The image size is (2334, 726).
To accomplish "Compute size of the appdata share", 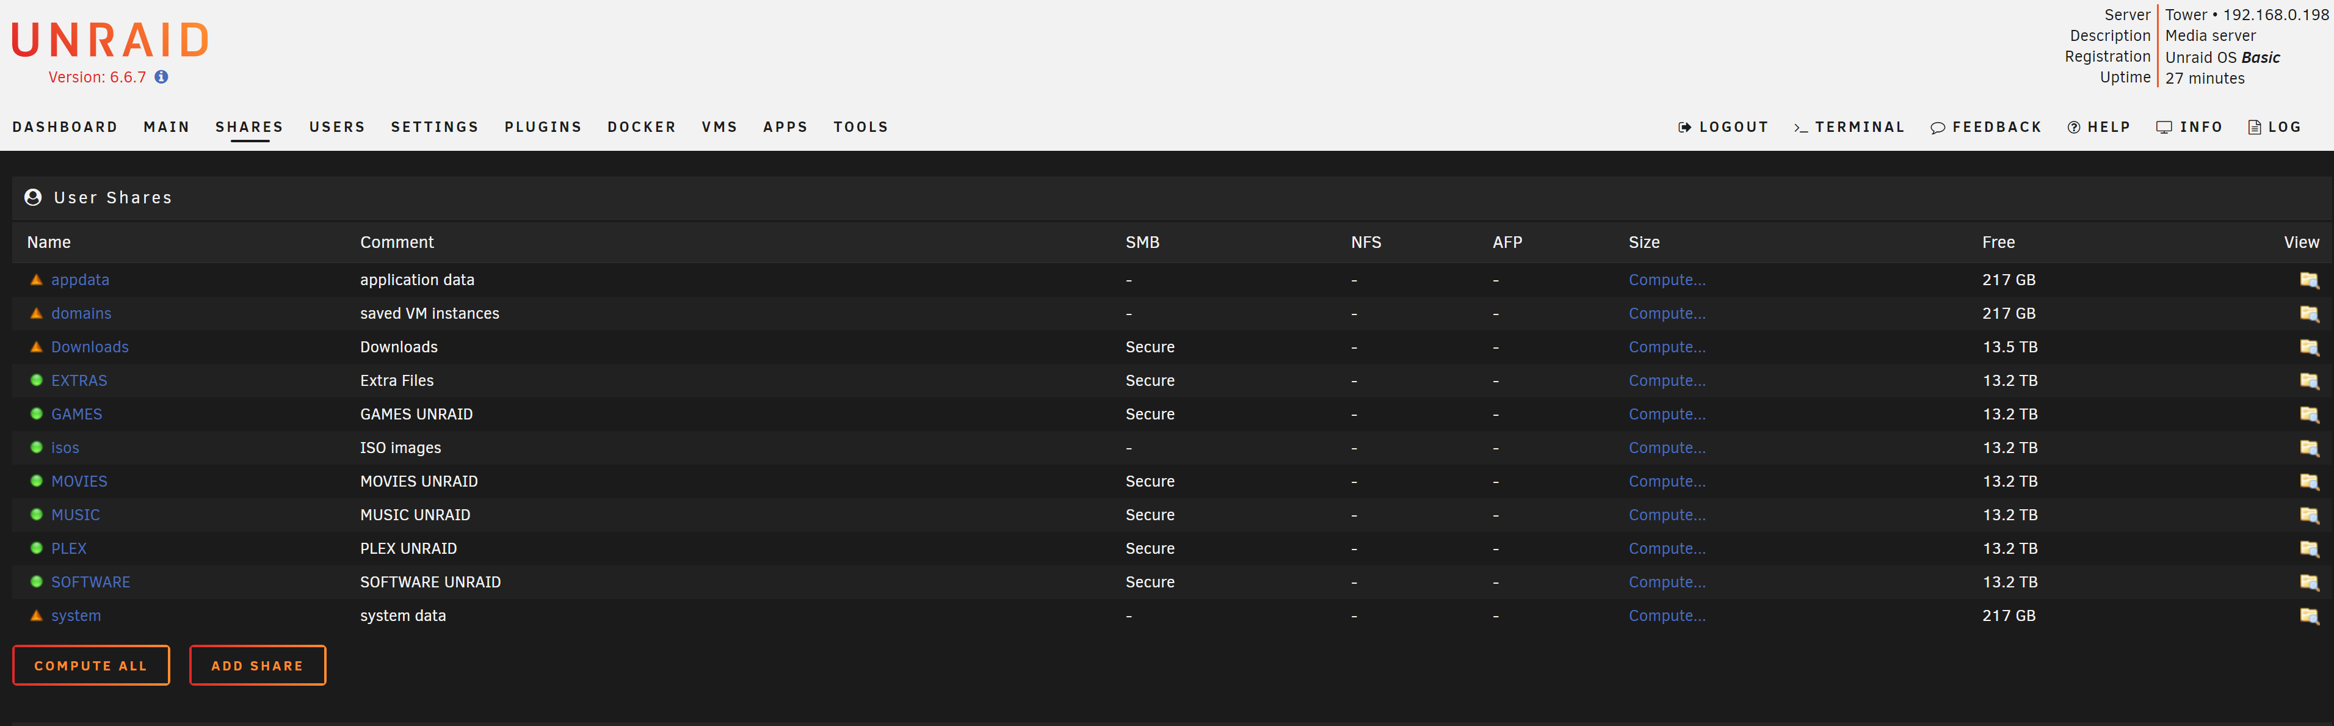I will coord(1666,280).
